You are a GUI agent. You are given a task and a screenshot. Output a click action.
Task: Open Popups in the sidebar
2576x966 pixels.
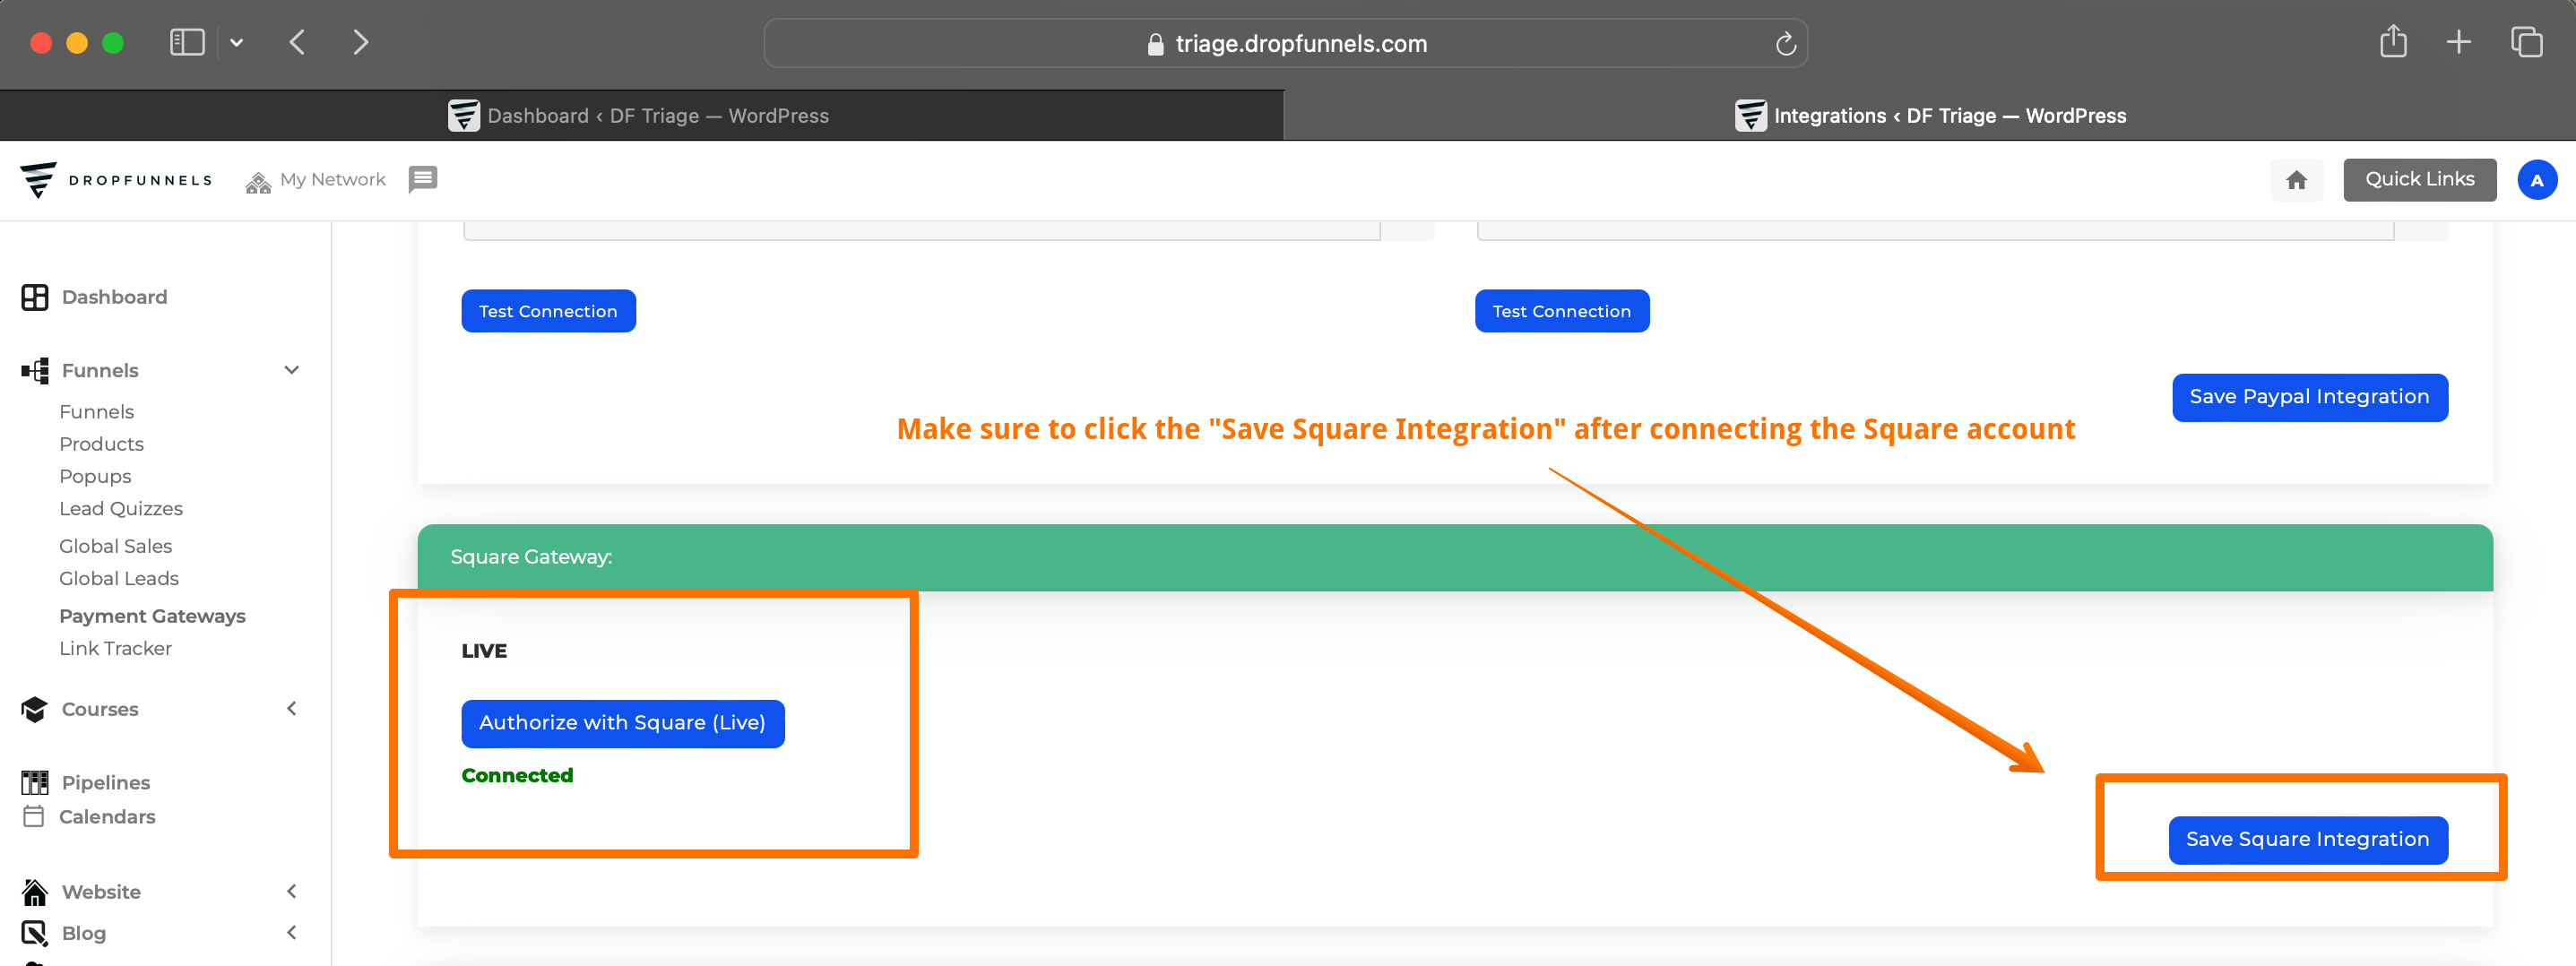(x=95, y=476)
